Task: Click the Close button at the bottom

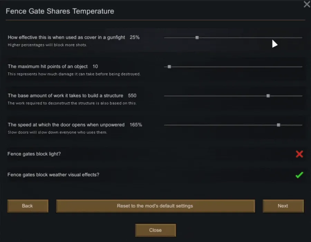Action: [x=155, y=230]
